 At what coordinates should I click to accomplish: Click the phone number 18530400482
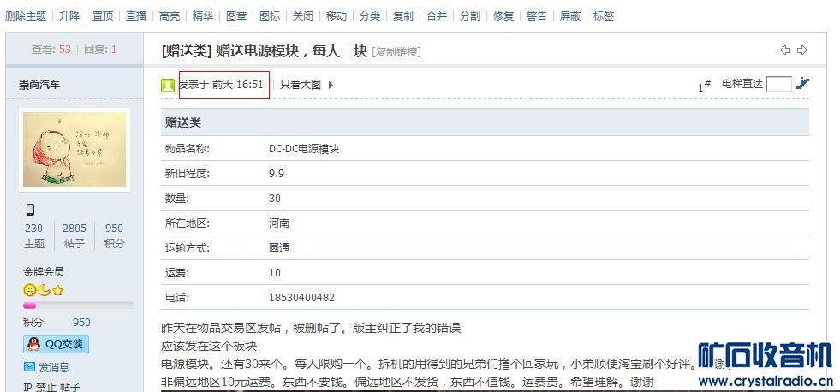(301, 298)
